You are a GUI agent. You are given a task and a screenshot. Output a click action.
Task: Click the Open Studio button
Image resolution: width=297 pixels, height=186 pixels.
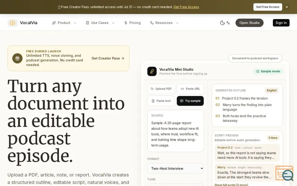tap(249, 23)
